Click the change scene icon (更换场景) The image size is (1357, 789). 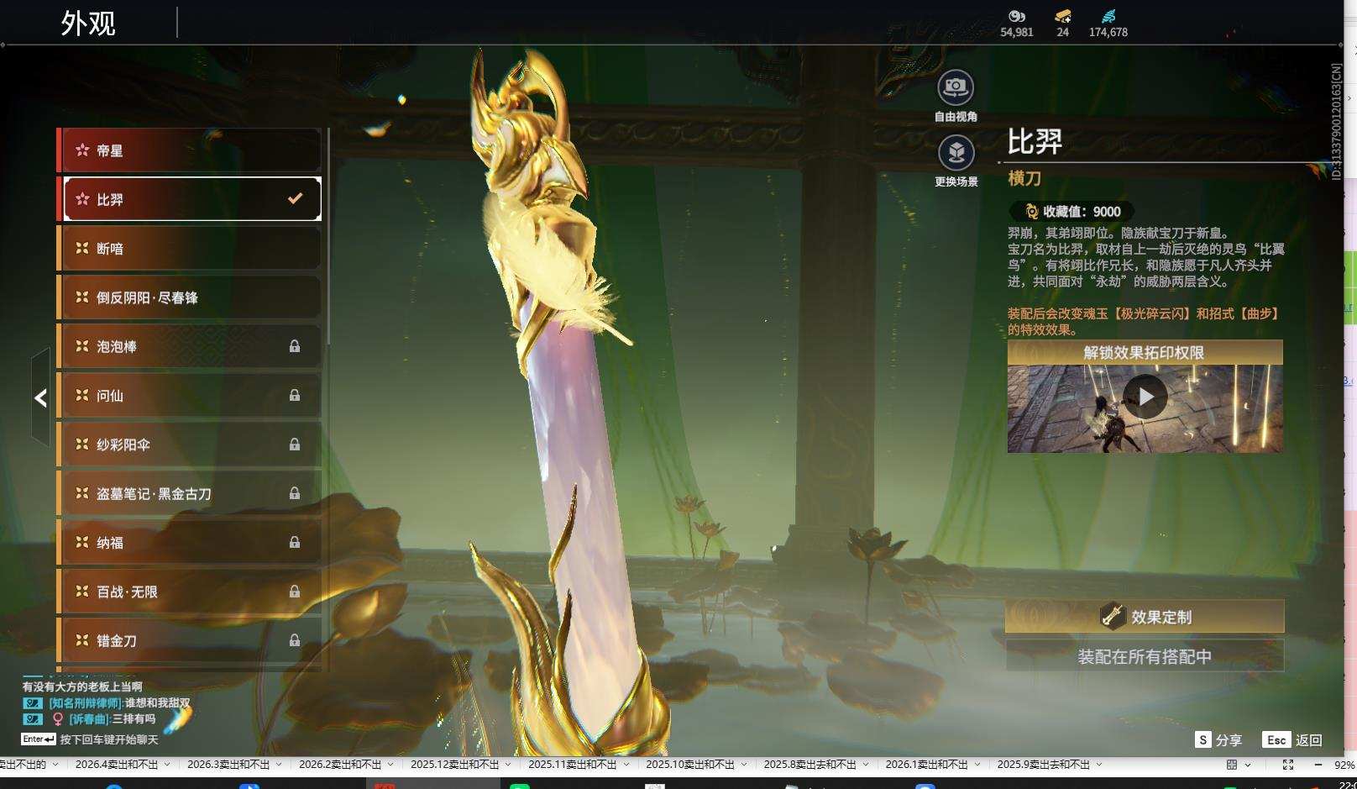click(956, 153)
